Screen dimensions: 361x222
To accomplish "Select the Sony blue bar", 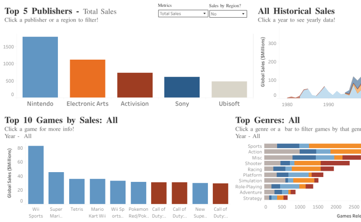I will [181, 87].
